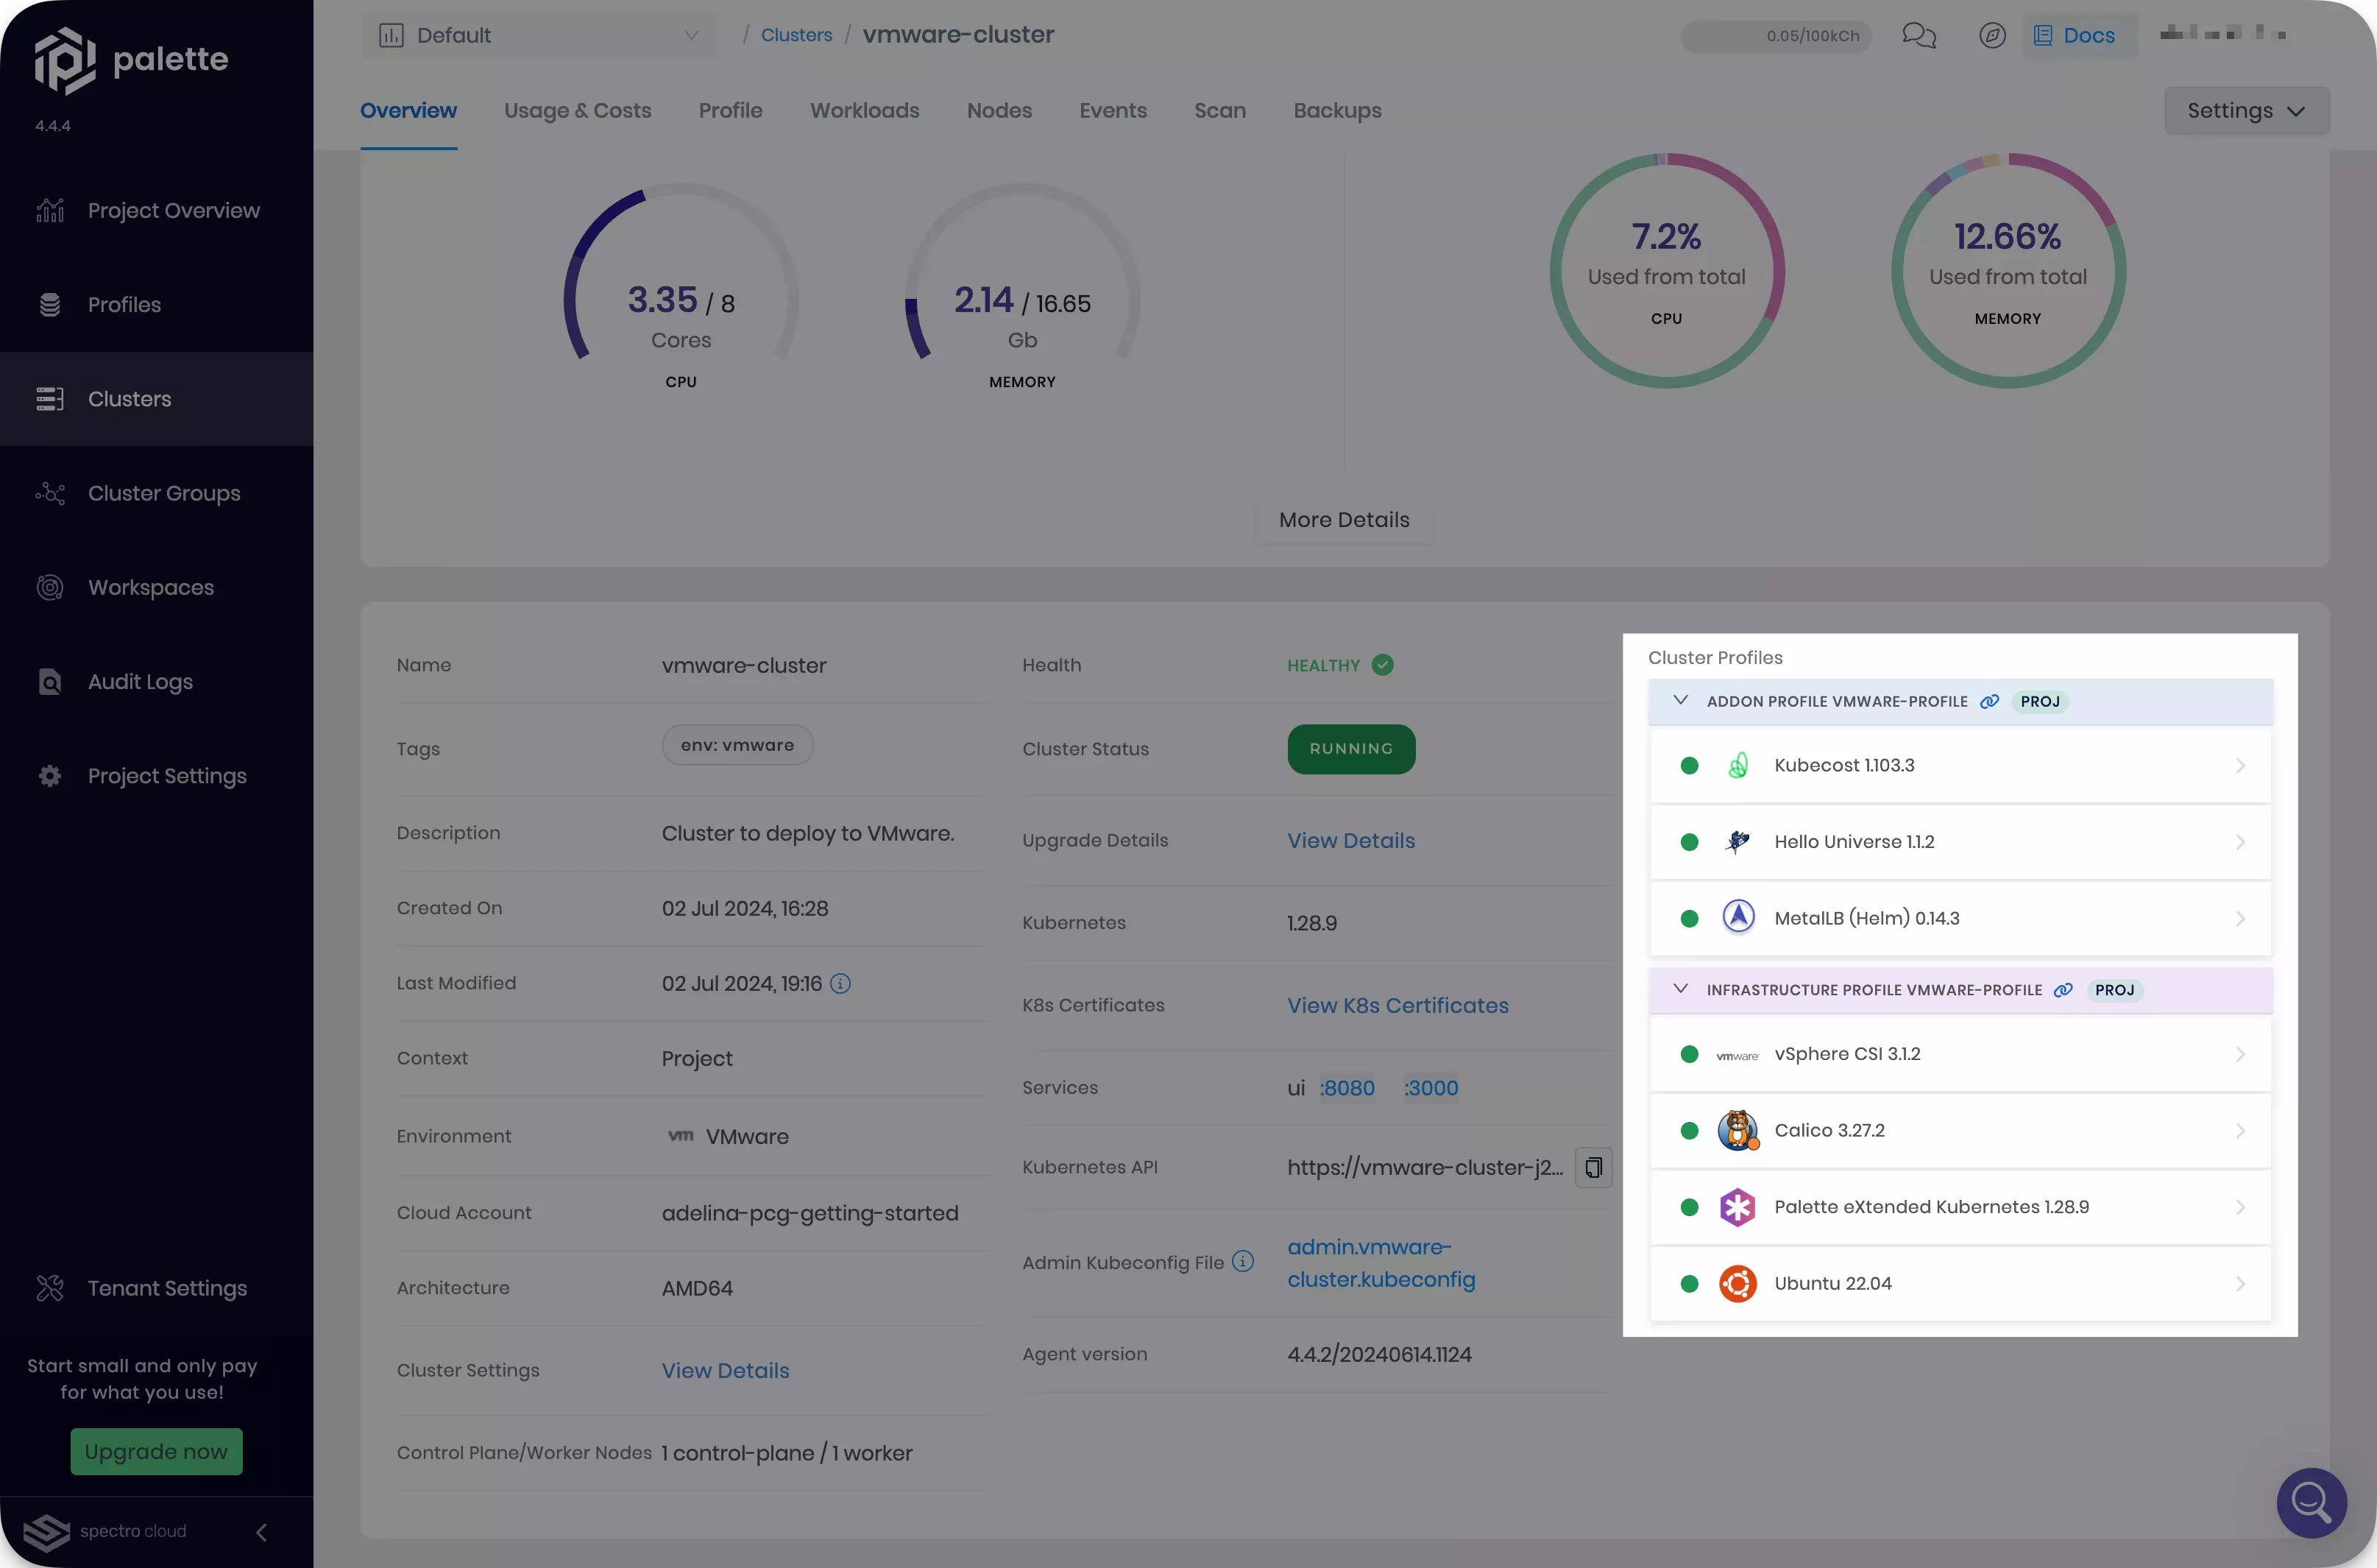Screen dimensions: 2377x1568
Task: Expand the vSphere CSI 3.1.2 row arrow
Action: pos(2240,1055)
